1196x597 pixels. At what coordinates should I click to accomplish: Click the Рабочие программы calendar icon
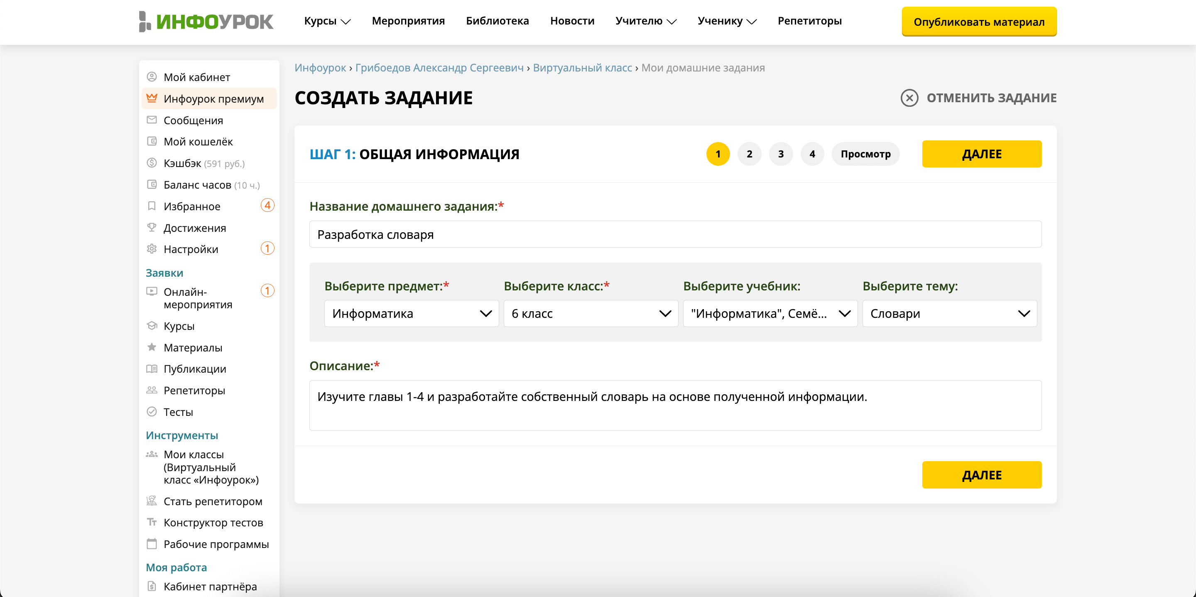(x=152, y=543)
